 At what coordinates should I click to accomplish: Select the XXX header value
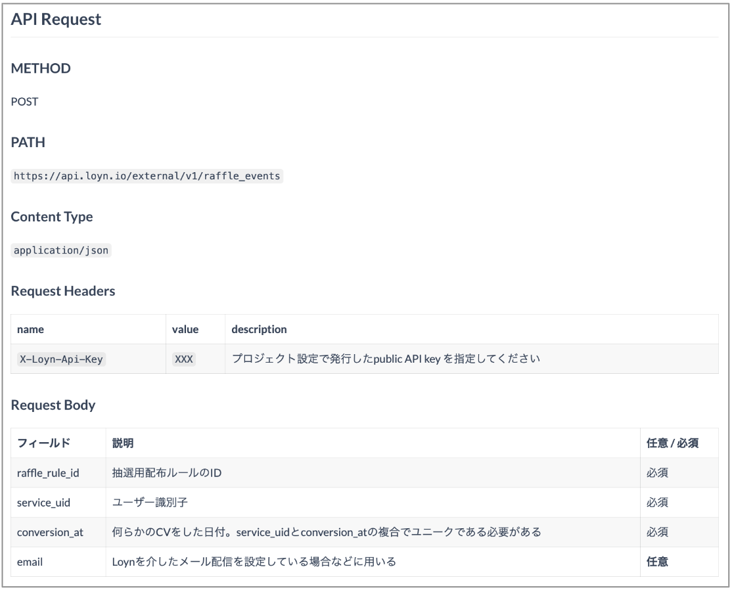(184, 359)
